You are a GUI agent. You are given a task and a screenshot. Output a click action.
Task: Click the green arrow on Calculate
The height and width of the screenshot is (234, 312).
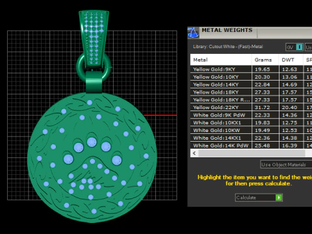279,198
